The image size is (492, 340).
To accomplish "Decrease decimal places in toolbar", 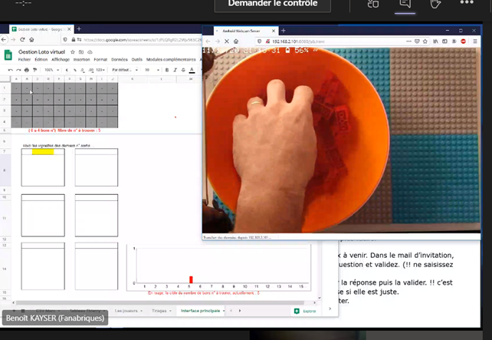I will (83, 70).
